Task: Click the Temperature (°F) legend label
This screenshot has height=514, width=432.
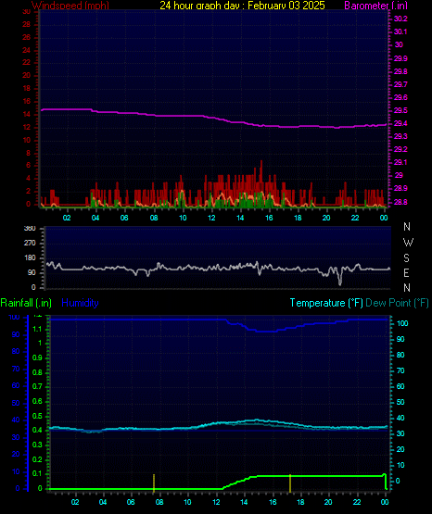Action: click(326, 303)
